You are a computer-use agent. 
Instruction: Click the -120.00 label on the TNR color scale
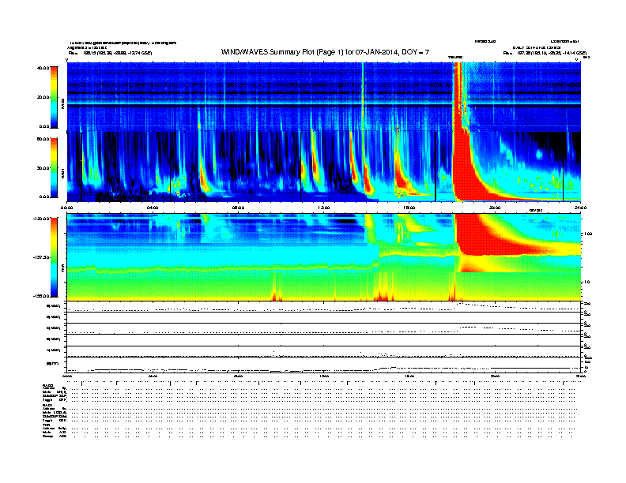42,219
